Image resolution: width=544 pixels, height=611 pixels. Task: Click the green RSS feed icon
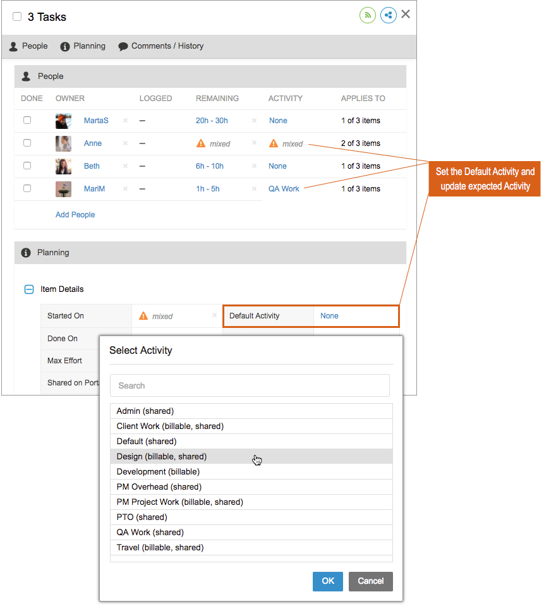pos(368,15)
